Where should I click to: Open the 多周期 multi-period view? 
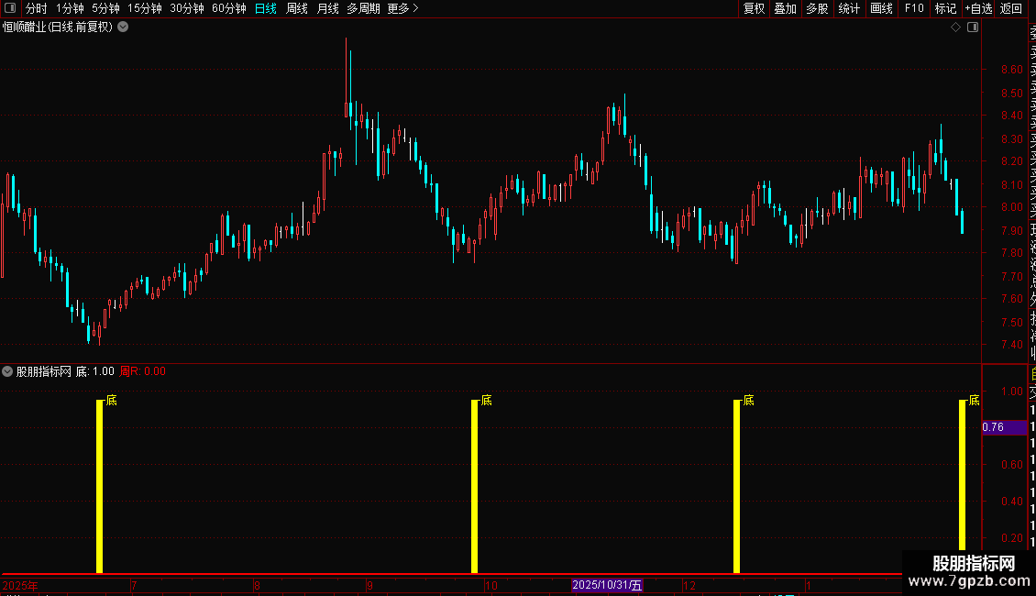[363, 8]
